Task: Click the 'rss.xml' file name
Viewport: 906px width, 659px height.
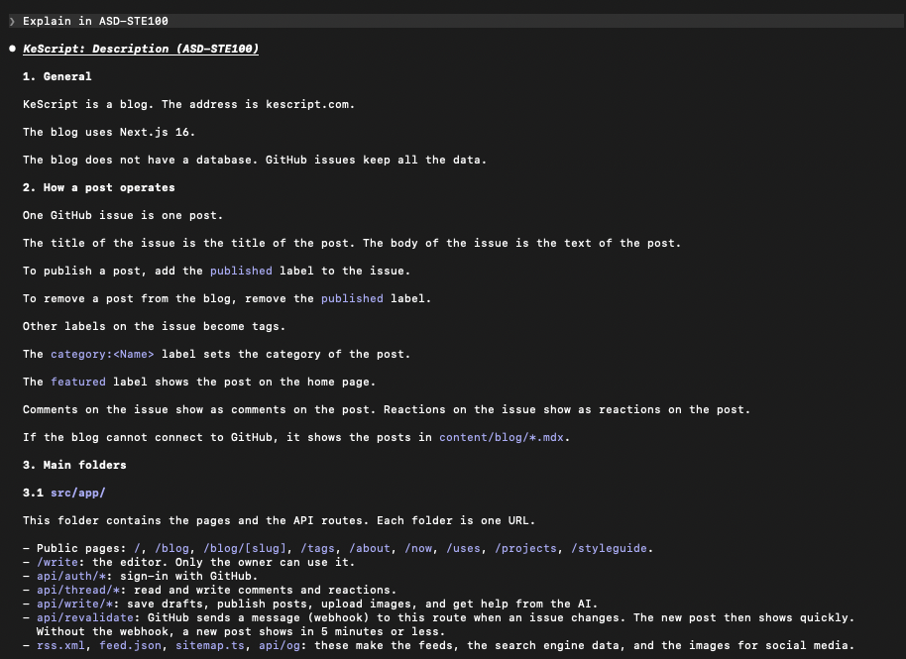Action: pyautogui.click(x=60, y=645)
